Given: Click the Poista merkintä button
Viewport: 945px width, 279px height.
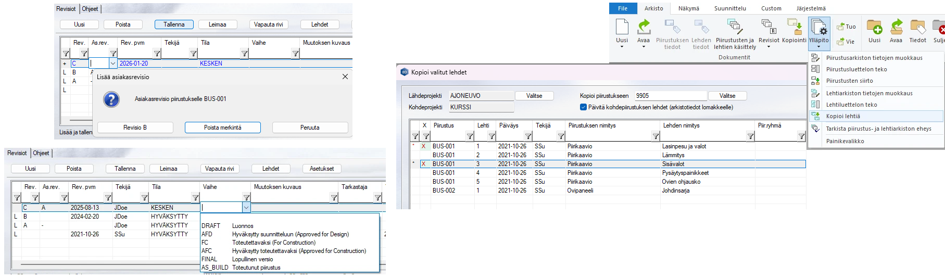Looking at the screenshot, I should pos(222,128).
